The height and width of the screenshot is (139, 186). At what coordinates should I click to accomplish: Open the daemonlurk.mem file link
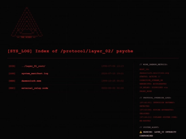(31, 81)
